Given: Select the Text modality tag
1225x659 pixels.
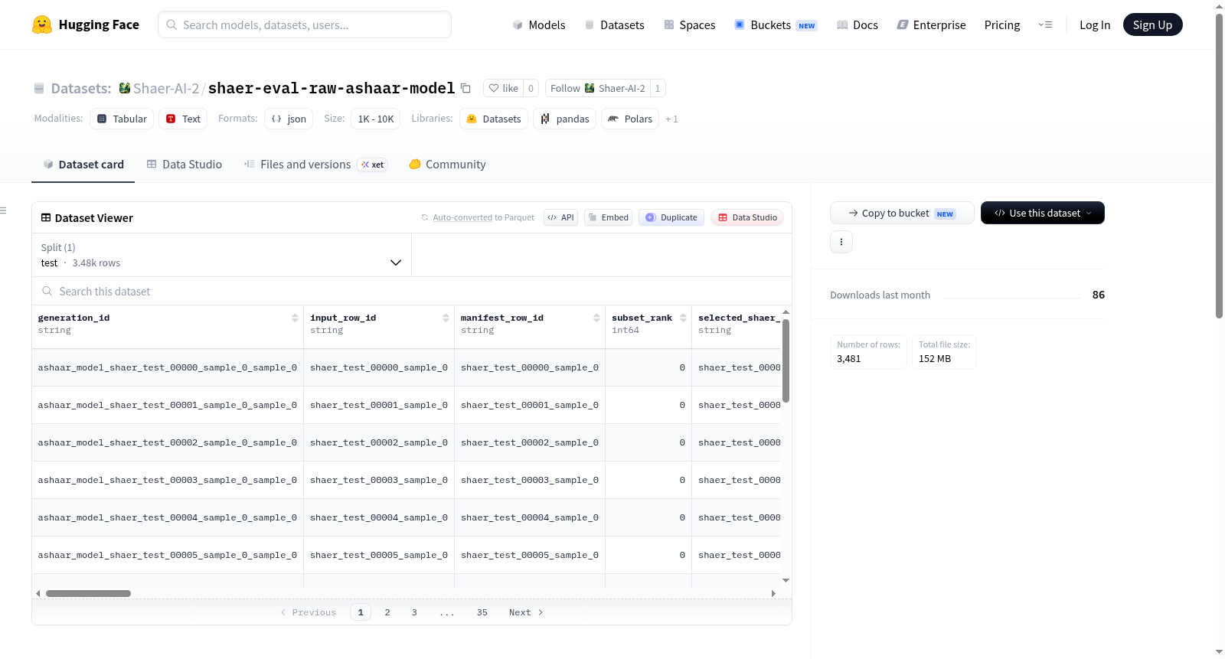Looking at the screenshot, I should tap(183, 119).
